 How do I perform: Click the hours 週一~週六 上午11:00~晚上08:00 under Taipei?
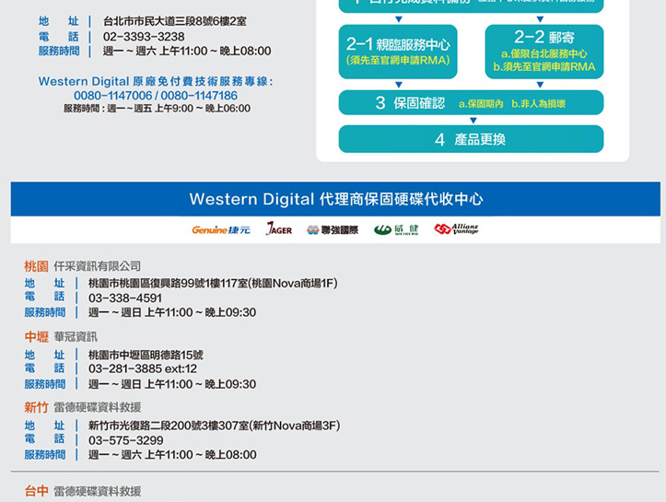click(x=187, y=51)
